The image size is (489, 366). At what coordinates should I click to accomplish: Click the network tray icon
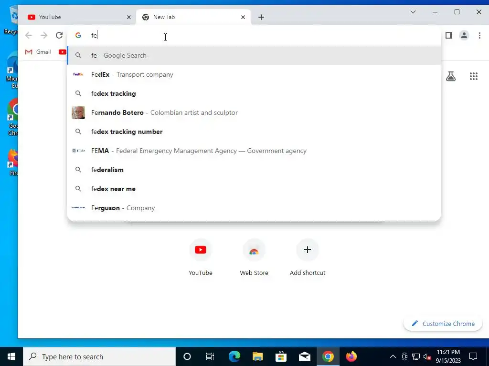click(x=416, y=356)
